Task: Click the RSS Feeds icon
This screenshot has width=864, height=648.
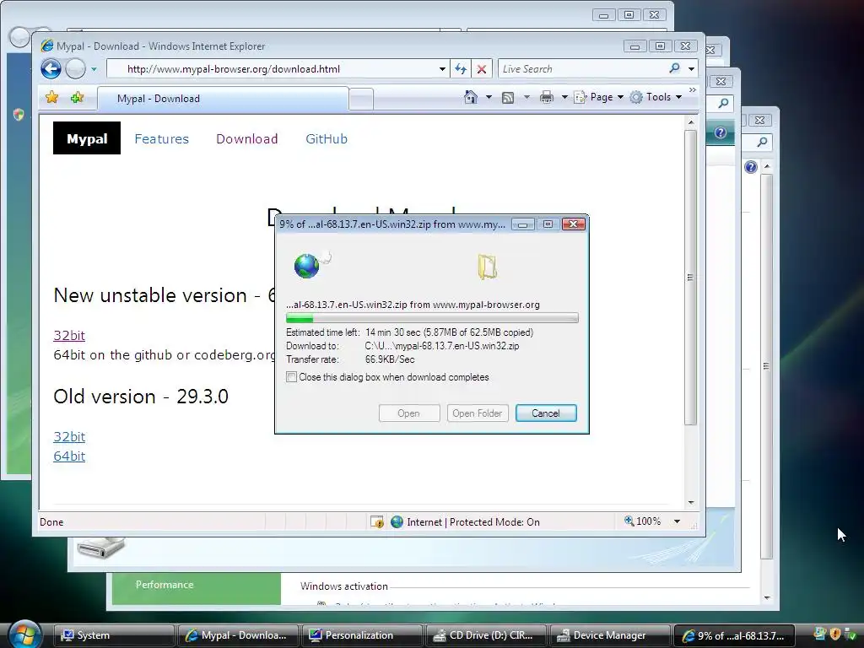Action: [x=508, y=98]
